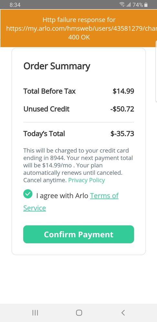Image resolution: width=157 pixels, height=322 pixels.
Task: Tap the battery icon in status bar
Action: tap(146, 5)
